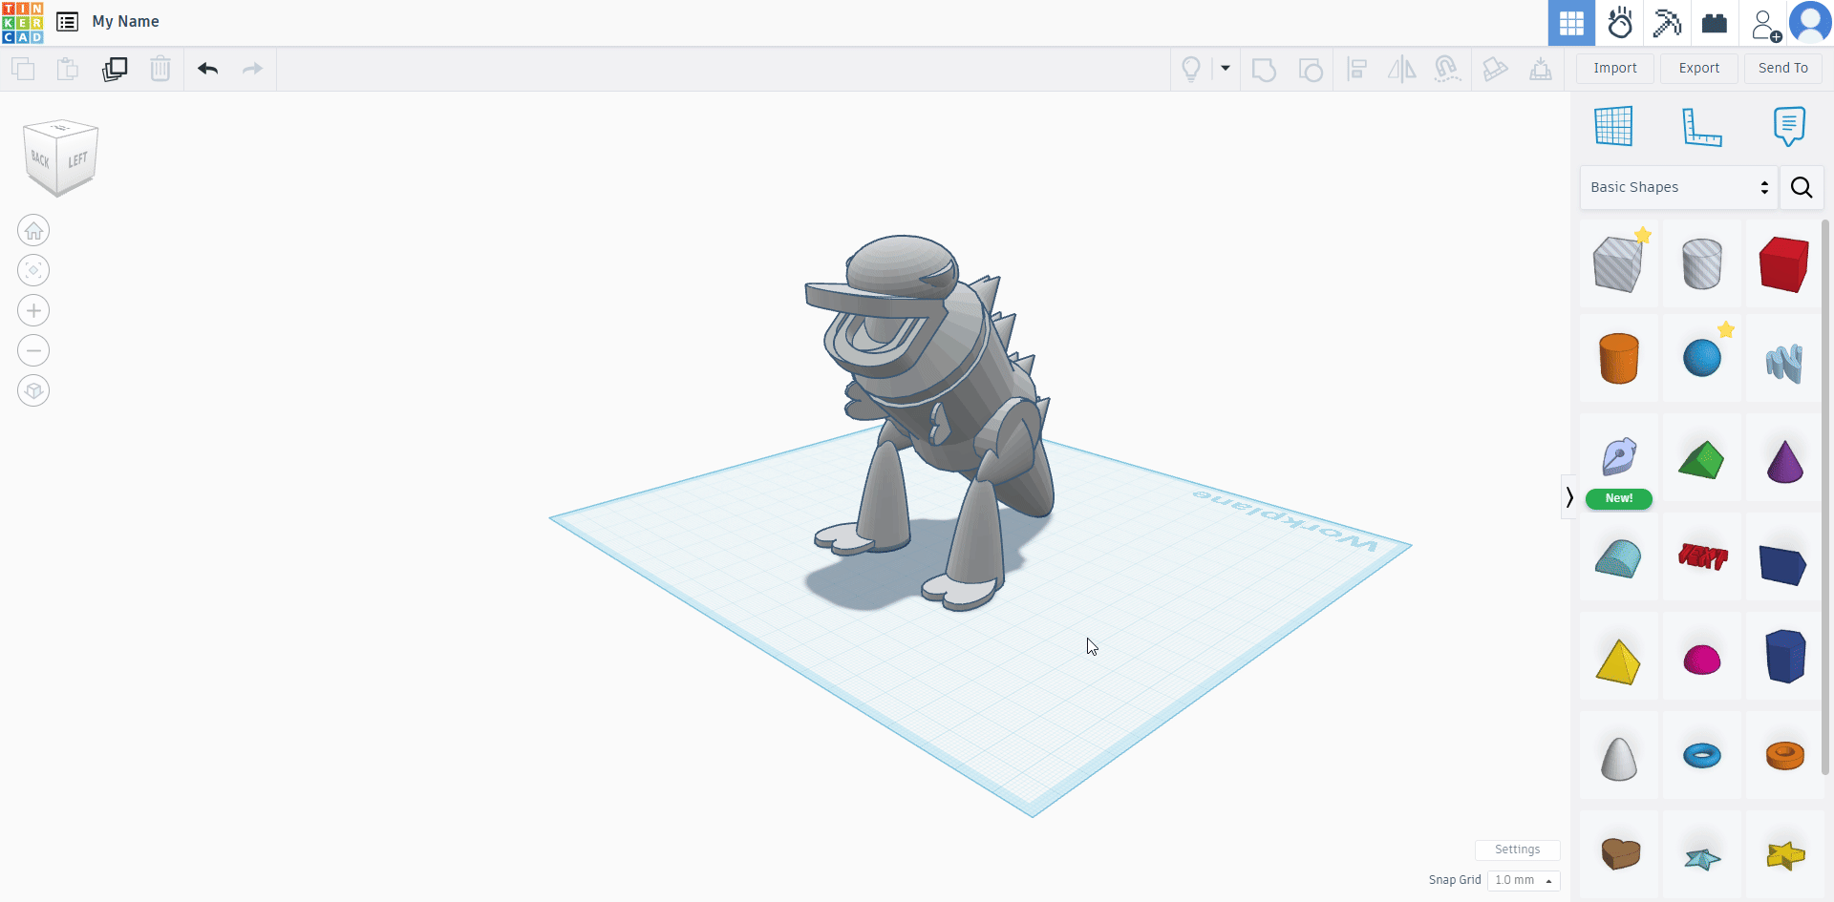Click the shapes panel scrollbar
The width and height of the screenshot is (1834, 902).
pos(1826,496)
